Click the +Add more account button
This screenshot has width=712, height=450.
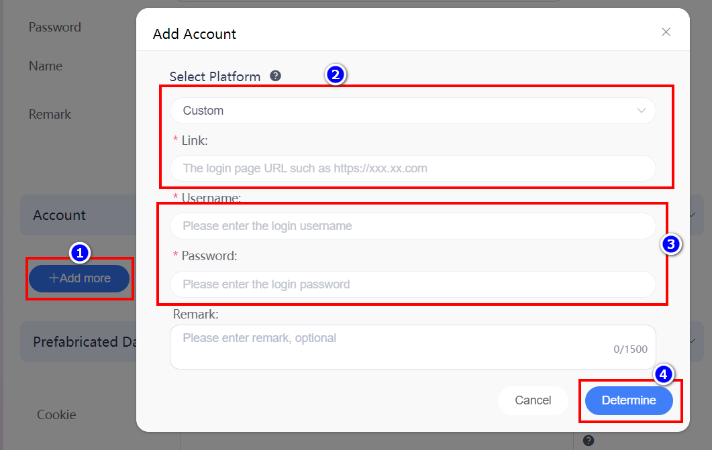coord(79,278)
